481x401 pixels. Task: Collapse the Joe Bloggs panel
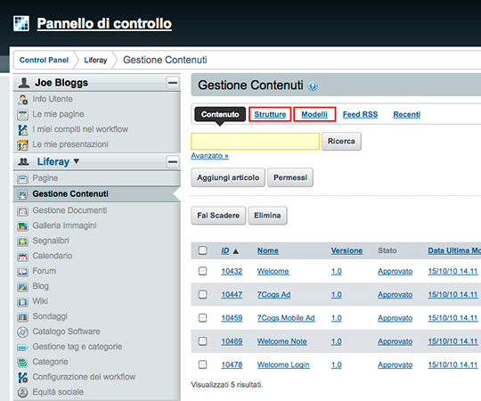[x=173, y=83]
